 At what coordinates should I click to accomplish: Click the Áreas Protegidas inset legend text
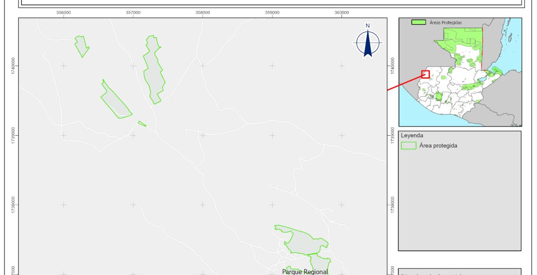tap(445, 22)
